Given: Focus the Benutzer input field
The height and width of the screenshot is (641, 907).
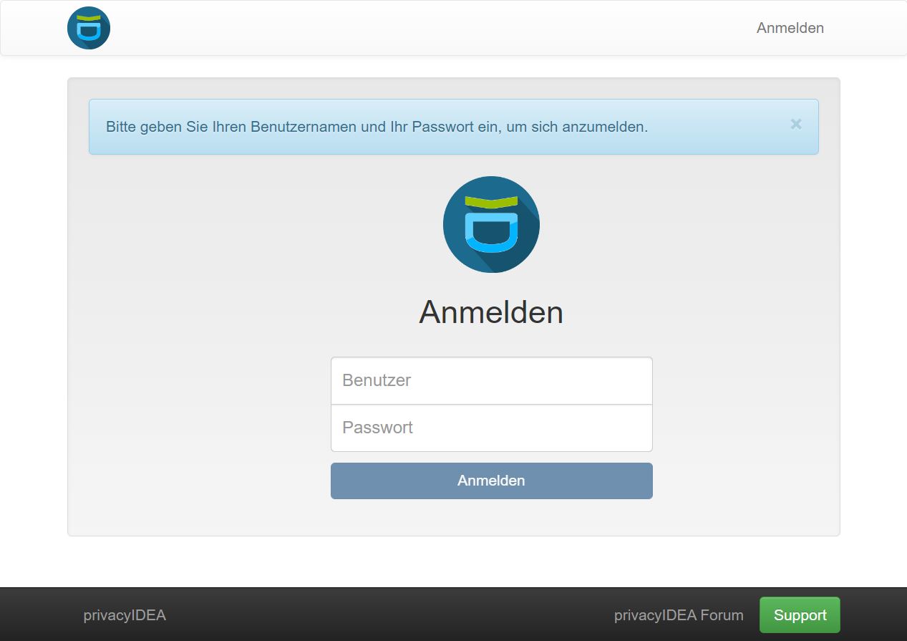Looking at the screenshot, I should point(491,380).
